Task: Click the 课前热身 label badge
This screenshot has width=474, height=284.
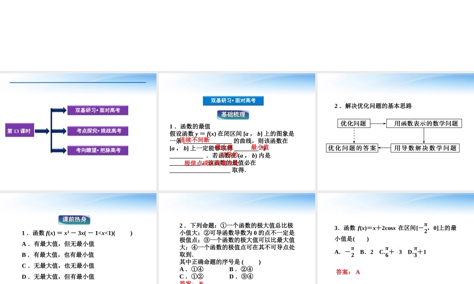Action: coord(74,220)
